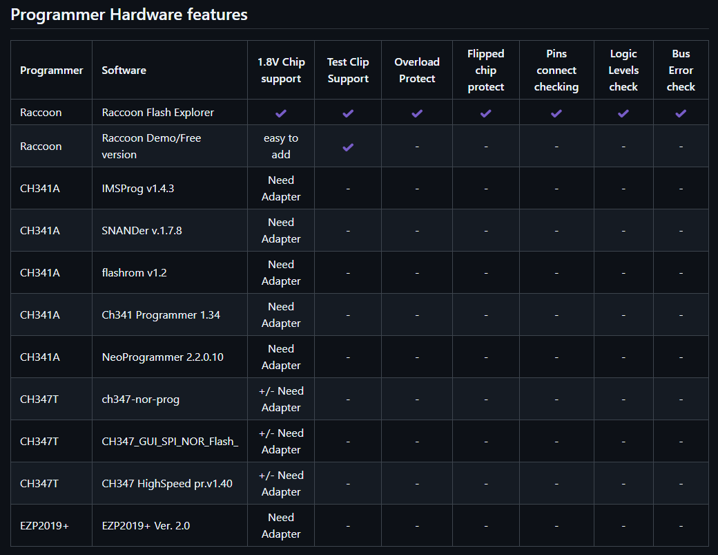
Task: Click 'Need Adapter' in the Ch341 Programmer row
Action: (281, 315)
